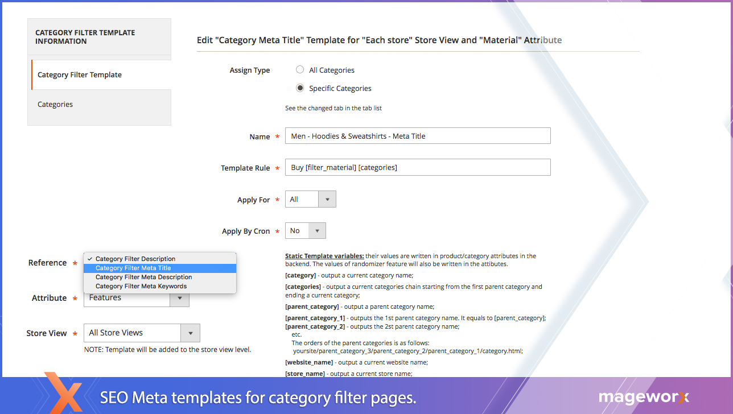Click the [parent_category_2] variable text
733x414 pixels.
315,326
